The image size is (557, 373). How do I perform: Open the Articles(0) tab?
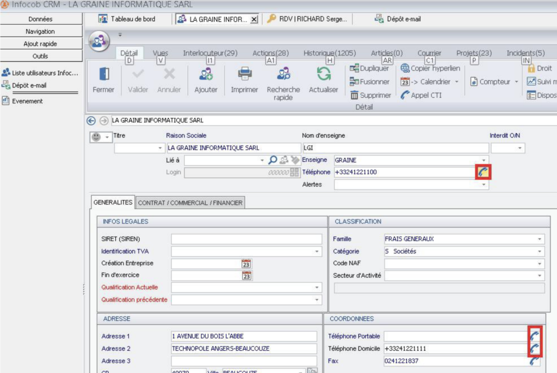click(x=387, y=53)
